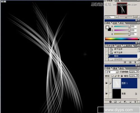Pick a color from the spectrum ramp
The width and height of the screenshot is (140, 113).
122,39
